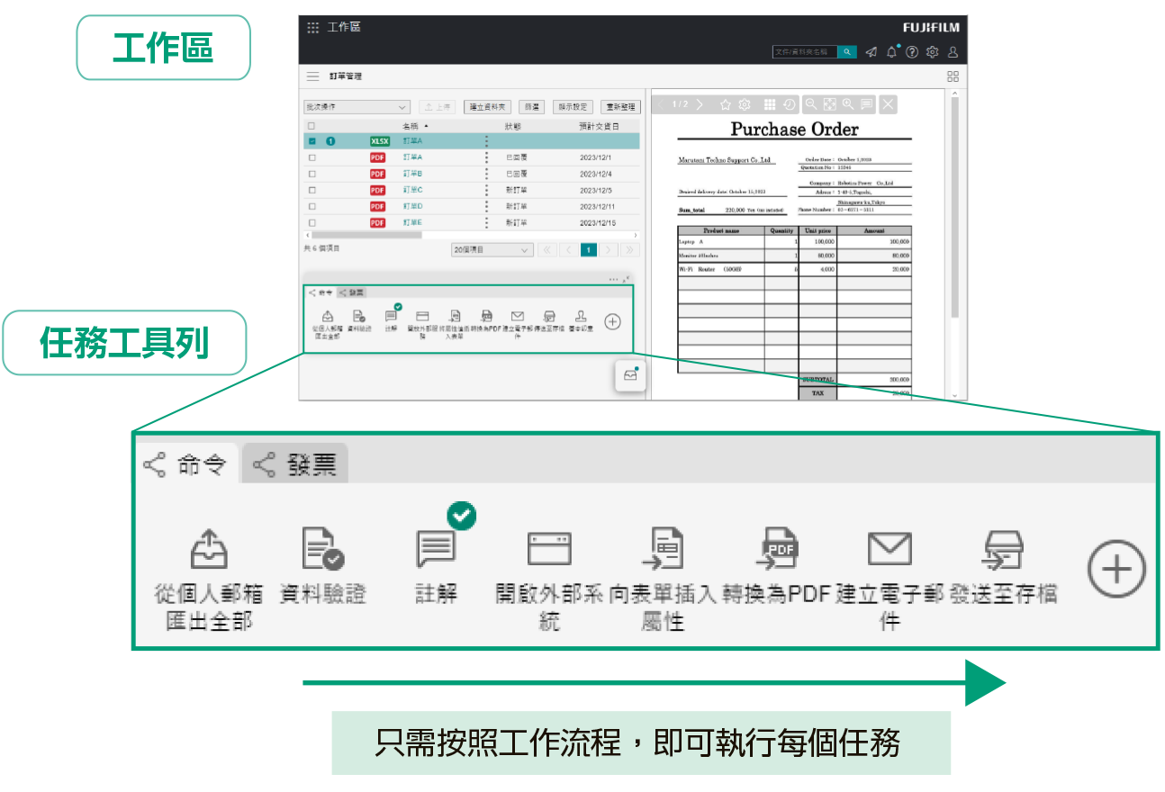The image size is (1165, 792).
Task: Open the 20個項目 page size dropdown
Action: tap(492, 250)
